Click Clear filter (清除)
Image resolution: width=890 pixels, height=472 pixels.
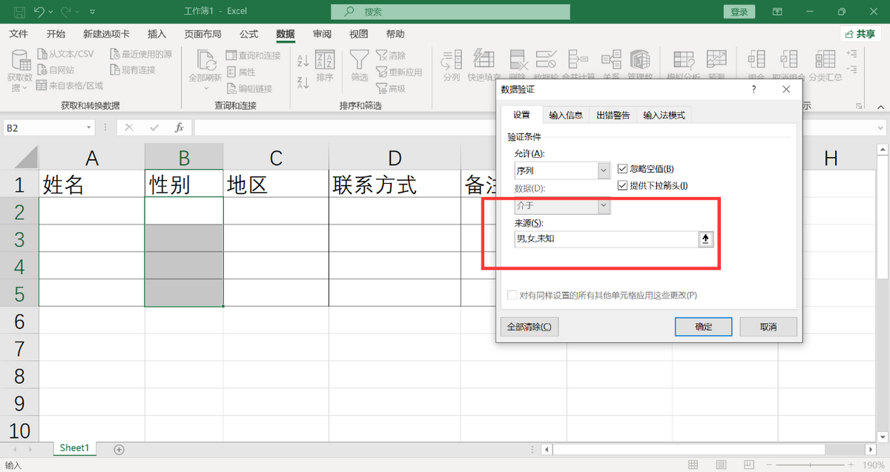click(390, 55)
